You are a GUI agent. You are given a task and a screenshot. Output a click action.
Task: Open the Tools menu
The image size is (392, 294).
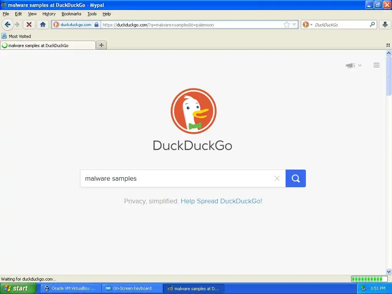[x=92, y=14]
